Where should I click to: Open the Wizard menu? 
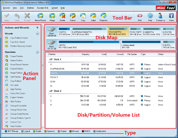(x=55, y=8)
